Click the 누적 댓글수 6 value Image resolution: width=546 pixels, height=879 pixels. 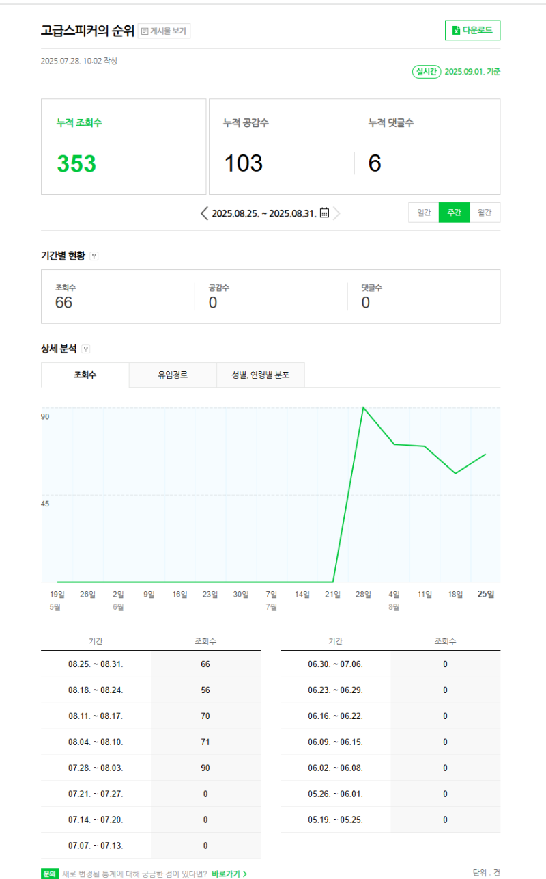coord(375,164)
